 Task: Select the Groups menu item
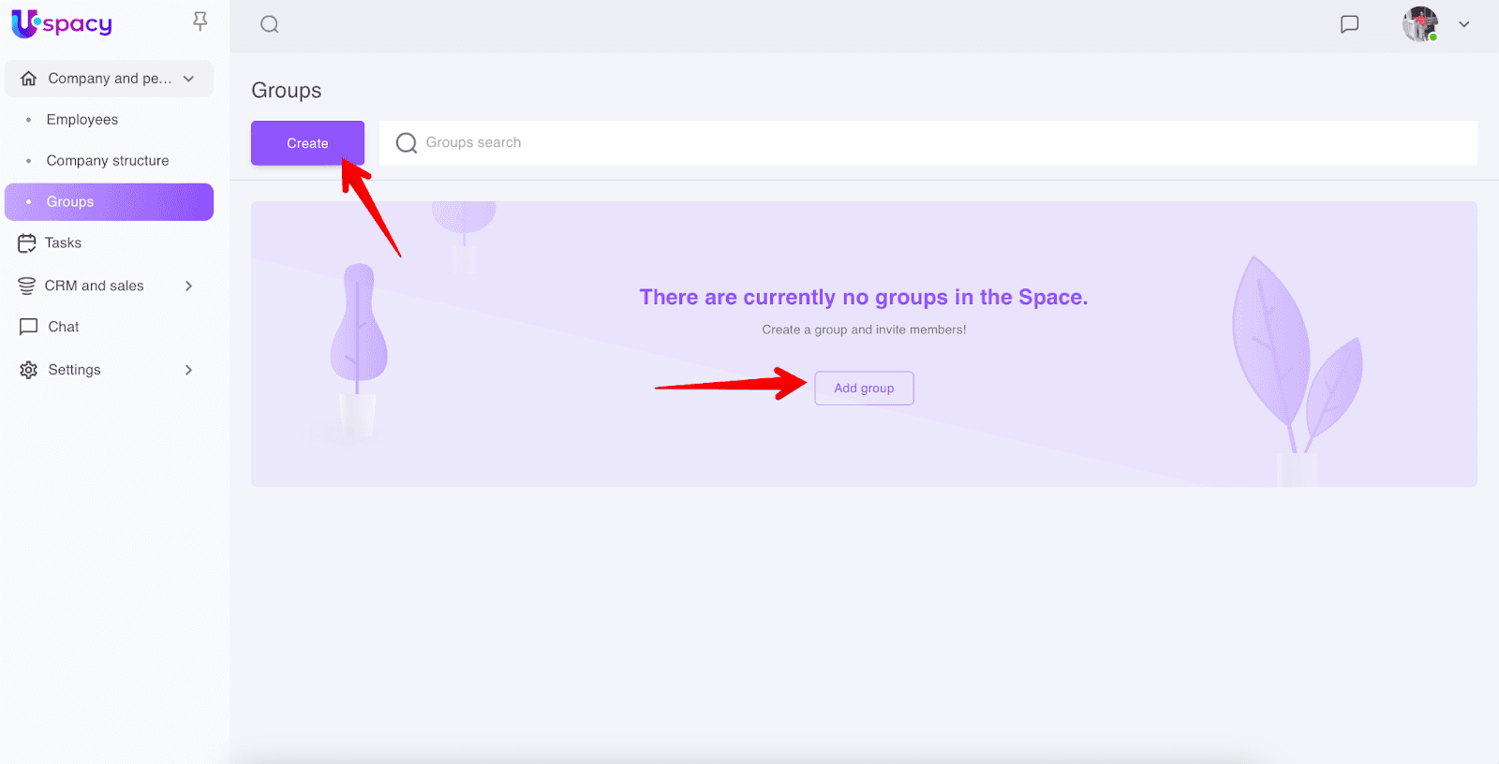tap(109, 202)
